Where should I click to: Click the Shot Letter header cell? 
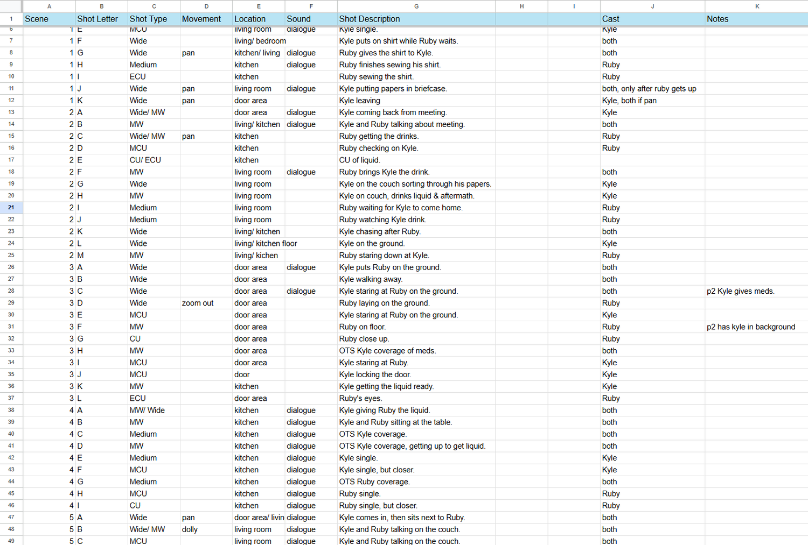(101, 19)
